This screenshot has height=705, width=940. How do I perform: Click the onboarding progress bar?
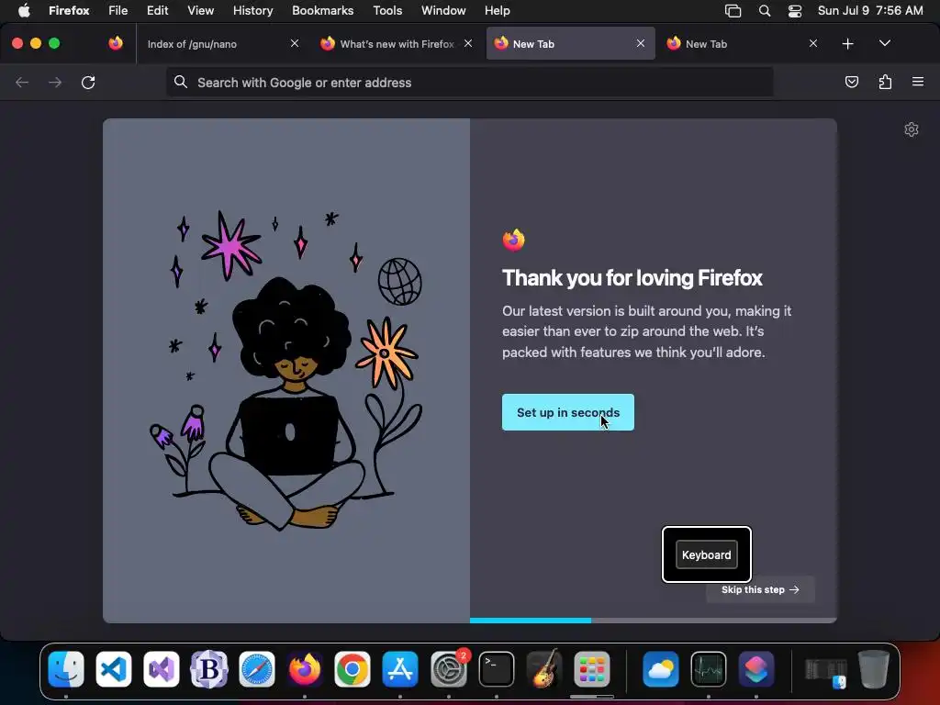(x=653, y=621)
